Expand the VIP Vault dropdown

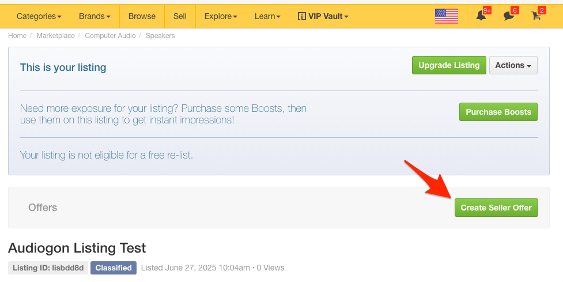click(323, 16)
